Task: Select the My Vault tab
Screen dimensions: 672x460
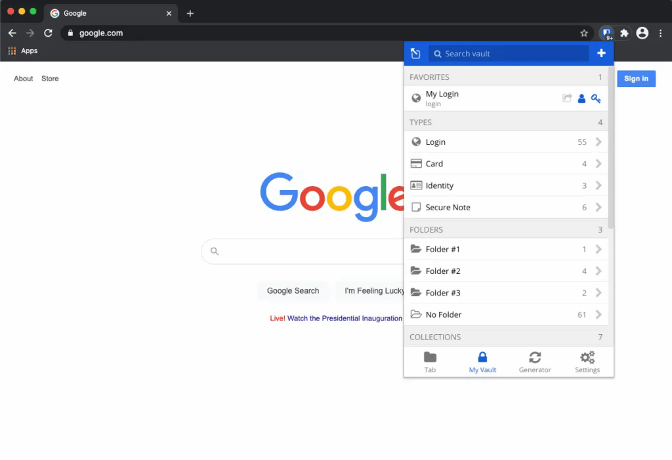Action: [482, 362]
